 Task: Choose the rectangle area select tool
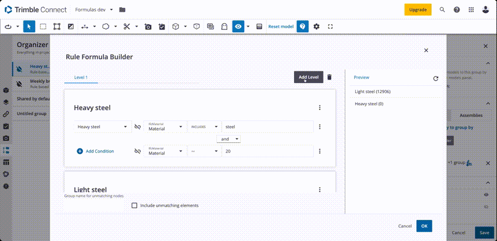pyautogui.click(x=43, y=26)
